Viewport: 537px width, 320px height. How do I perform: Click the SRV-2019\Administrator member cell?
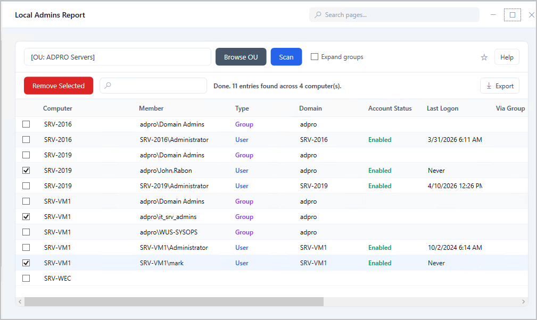(x=174, y=186)
